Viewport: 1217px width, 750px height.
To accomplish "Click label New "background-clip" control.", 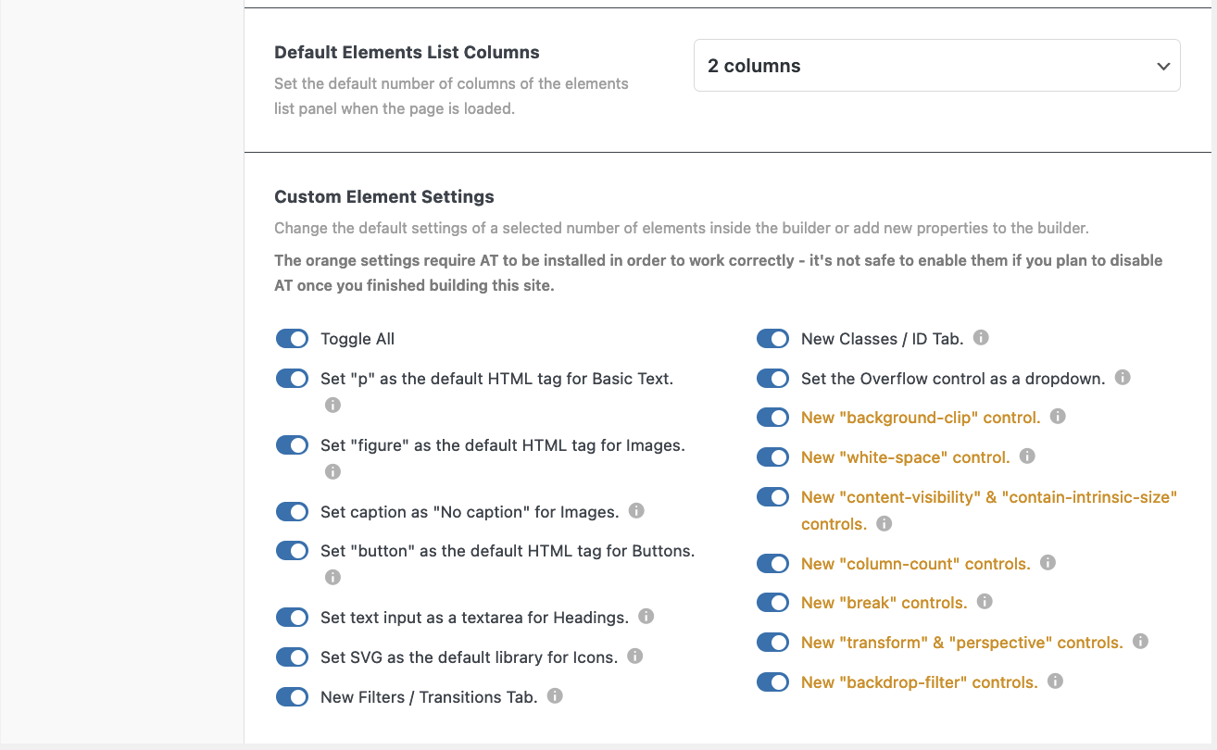I will click(921, 418).
